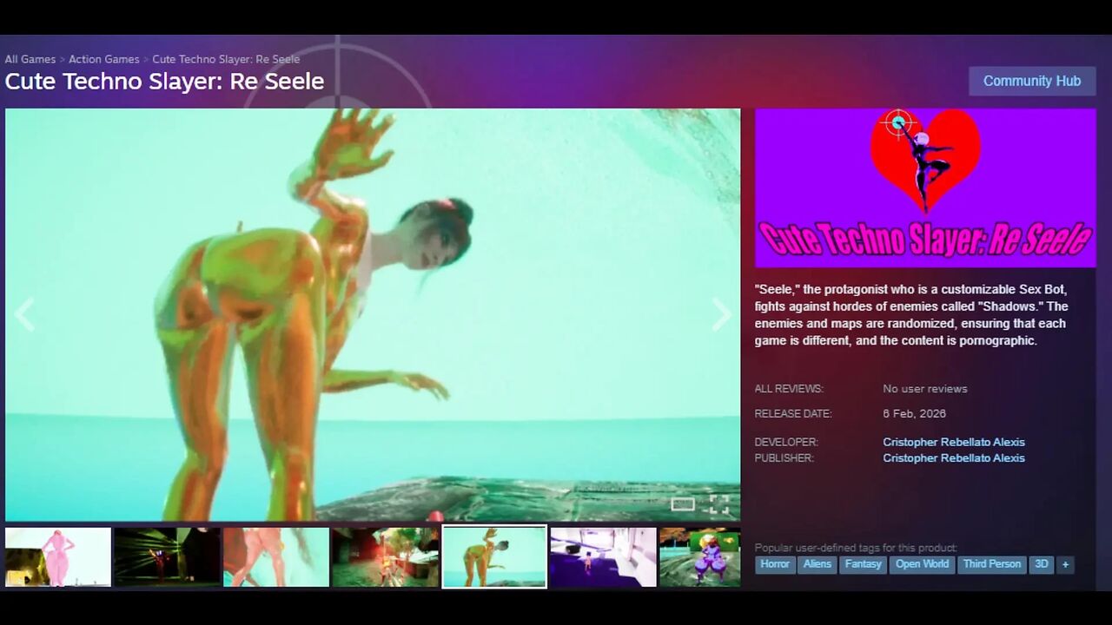Screen dimensions: 1112x625
Task: Click the previous screenshot arrow
Action: pyautogui.click(x=24, y=315)
